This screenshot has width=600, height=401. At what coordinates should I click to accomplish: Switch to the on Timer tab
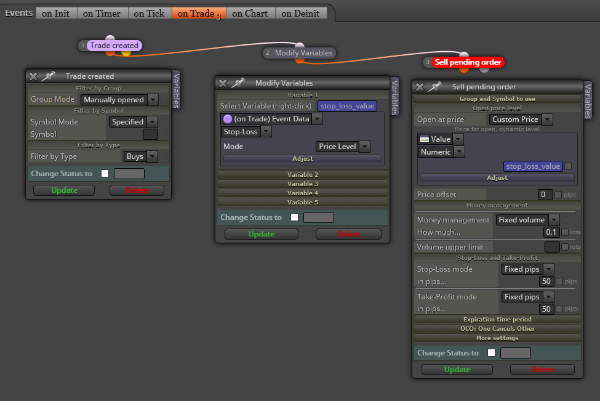click(102, 14)
